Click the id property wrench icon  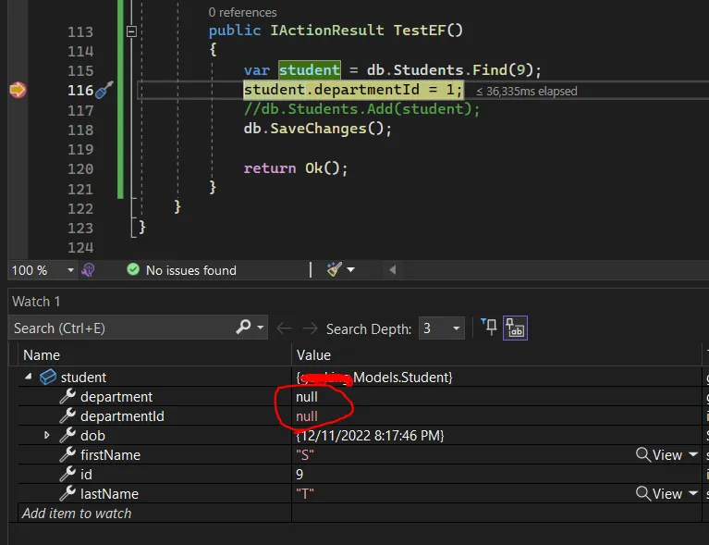click(67, 474)
